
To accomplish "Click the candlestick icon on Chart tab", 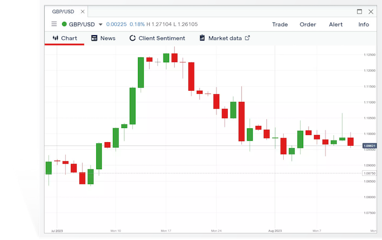I will click(x=56, y=38).
